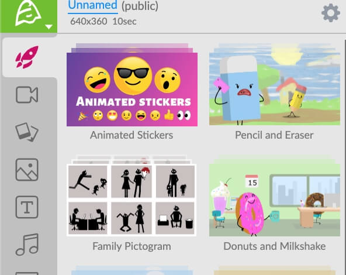Click the green app logo
Image resolution: width=346 pixels, height=275 pixels.
[x=28, y=12]
